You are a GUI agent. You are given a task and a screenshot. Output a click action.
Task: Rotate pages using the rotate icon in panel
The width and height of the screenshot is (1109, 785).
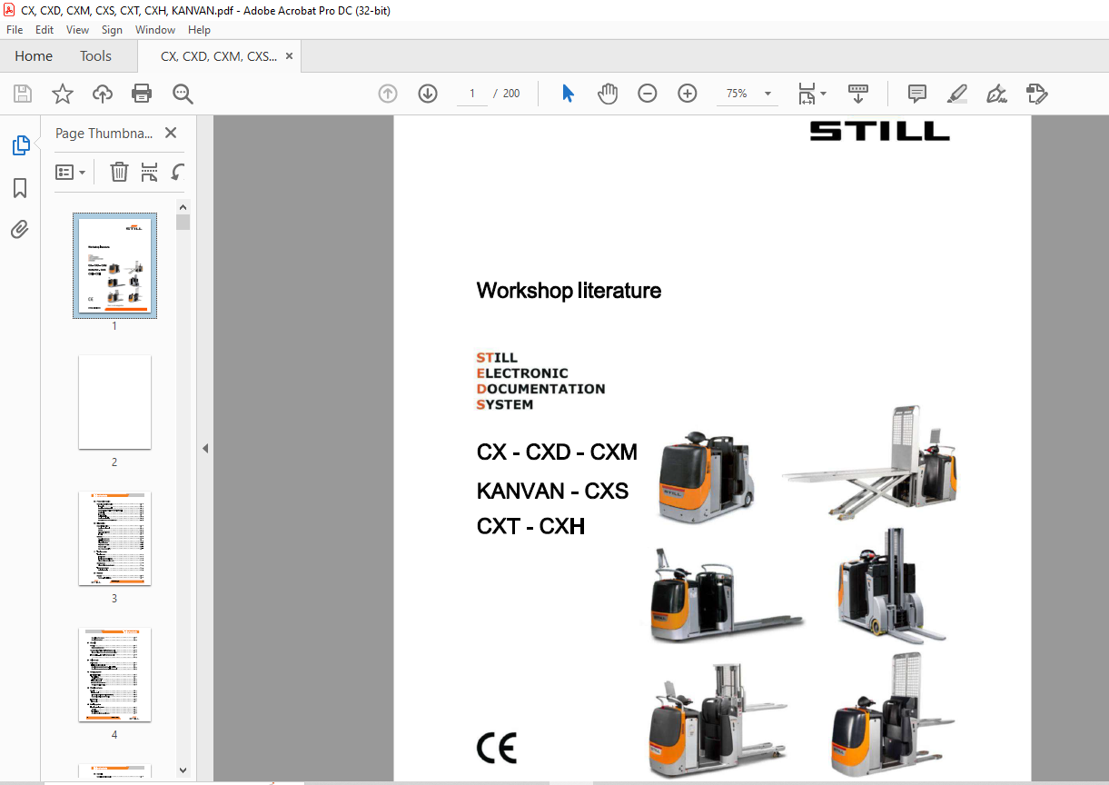click(x=178, y=172)
